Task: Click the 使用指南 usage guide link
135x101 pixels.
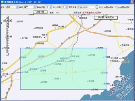Action: [77, 12]
